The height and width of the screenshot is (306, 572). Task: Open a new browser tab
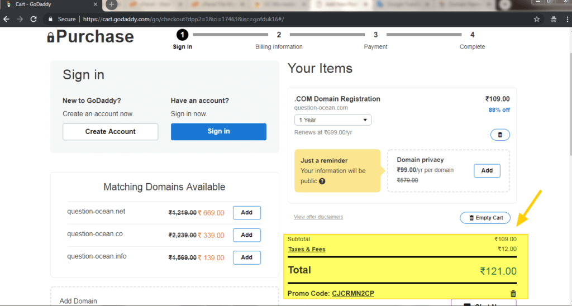click(x=111, y=4)
